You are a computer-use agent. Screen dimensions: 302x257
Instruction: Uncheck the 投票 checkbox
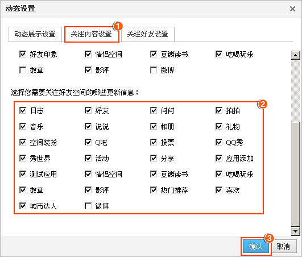[x=154, y=143]
